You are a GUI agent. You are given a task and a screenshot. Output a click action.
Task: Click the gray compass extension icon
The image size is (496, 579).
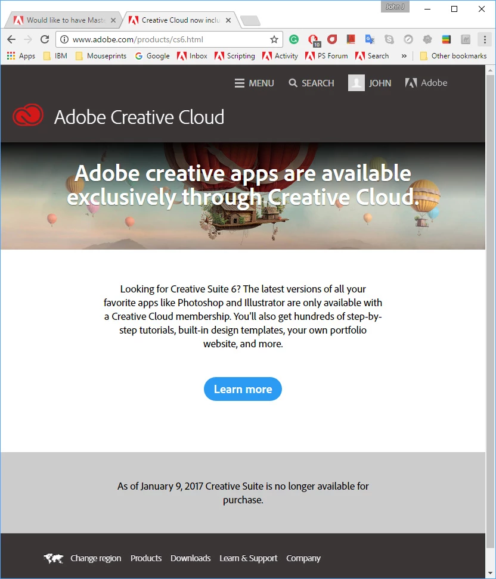408,39
